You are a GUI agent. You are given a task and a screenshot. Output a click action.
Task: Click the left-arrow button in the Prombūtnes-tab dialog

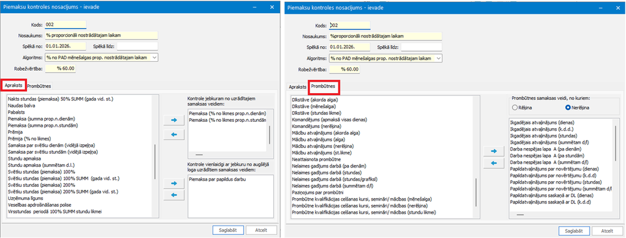pos(494,163)
